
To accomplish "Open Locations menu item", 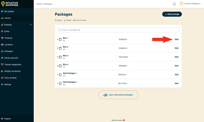I will click(9, 45).
